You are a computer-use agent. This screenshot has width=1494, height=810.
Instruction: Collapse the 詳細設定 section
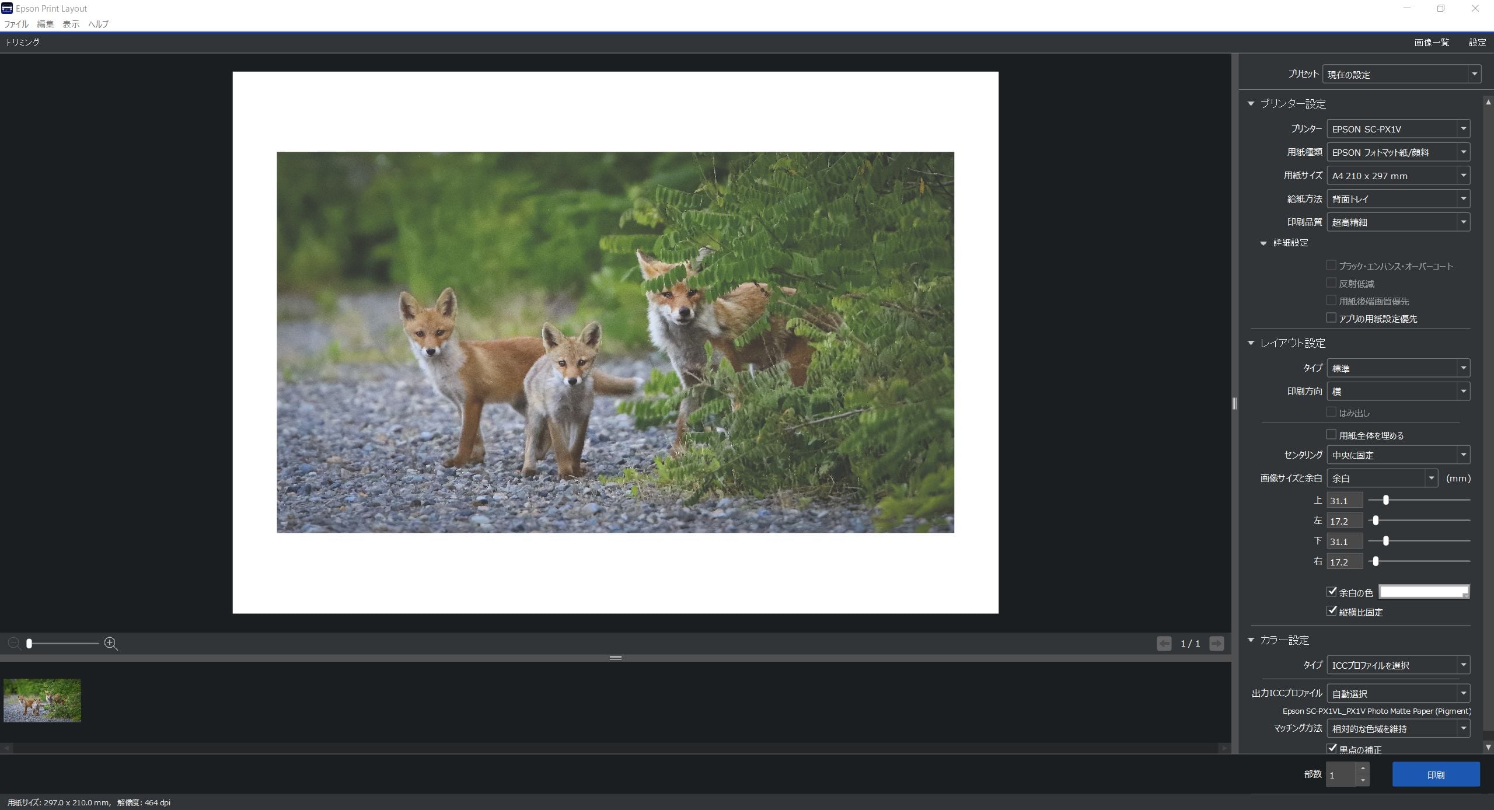(1263, 243)
